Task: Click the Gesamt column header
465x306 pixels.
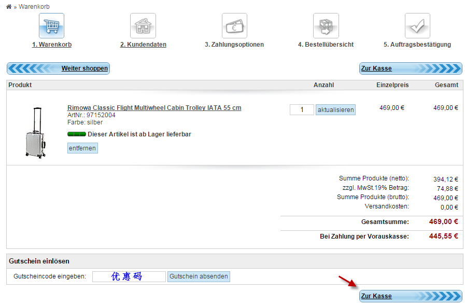Action: point(447,85)
